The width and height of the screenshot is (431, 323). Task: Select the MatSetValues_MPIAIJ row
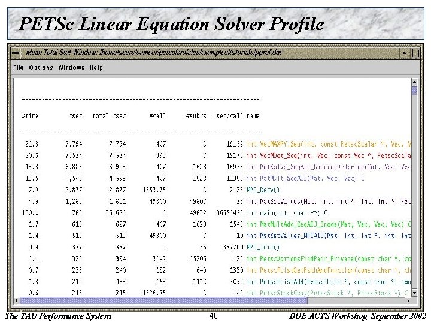point(216,236)
